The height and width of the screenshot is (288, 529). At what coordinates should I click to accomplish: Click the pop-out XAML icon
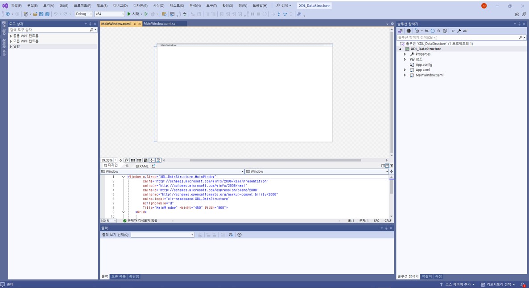[153, 166]
